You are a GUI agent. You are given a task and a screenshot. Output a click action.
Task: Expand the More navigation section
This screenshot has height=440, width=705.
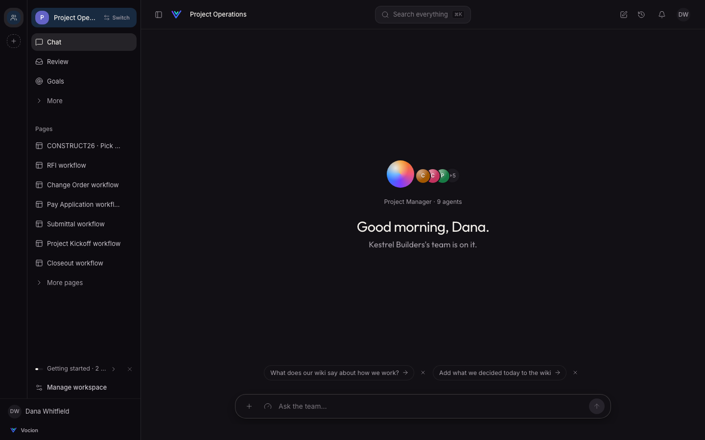tap(84, 101)
